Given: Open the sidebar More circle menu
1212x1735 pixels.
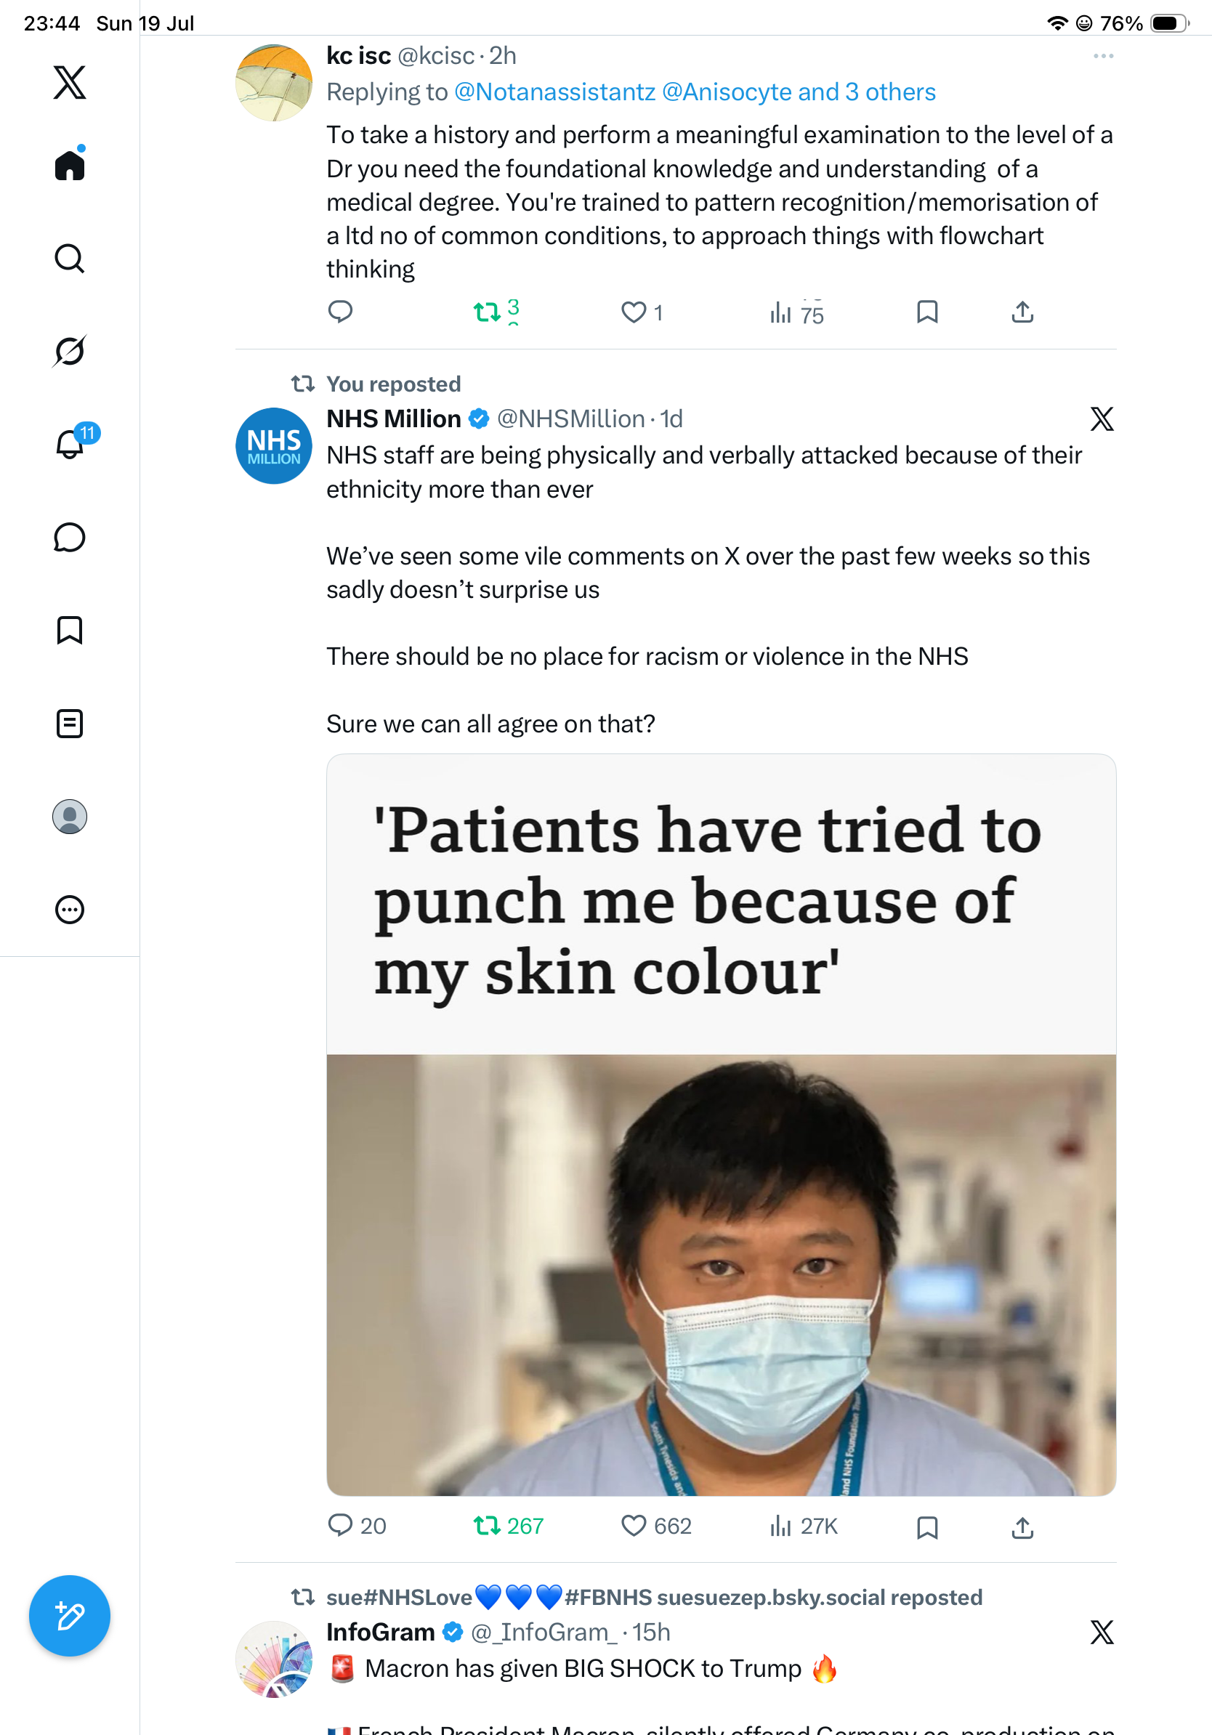Looking at the screenshot, I should click(x=70, y=909).
